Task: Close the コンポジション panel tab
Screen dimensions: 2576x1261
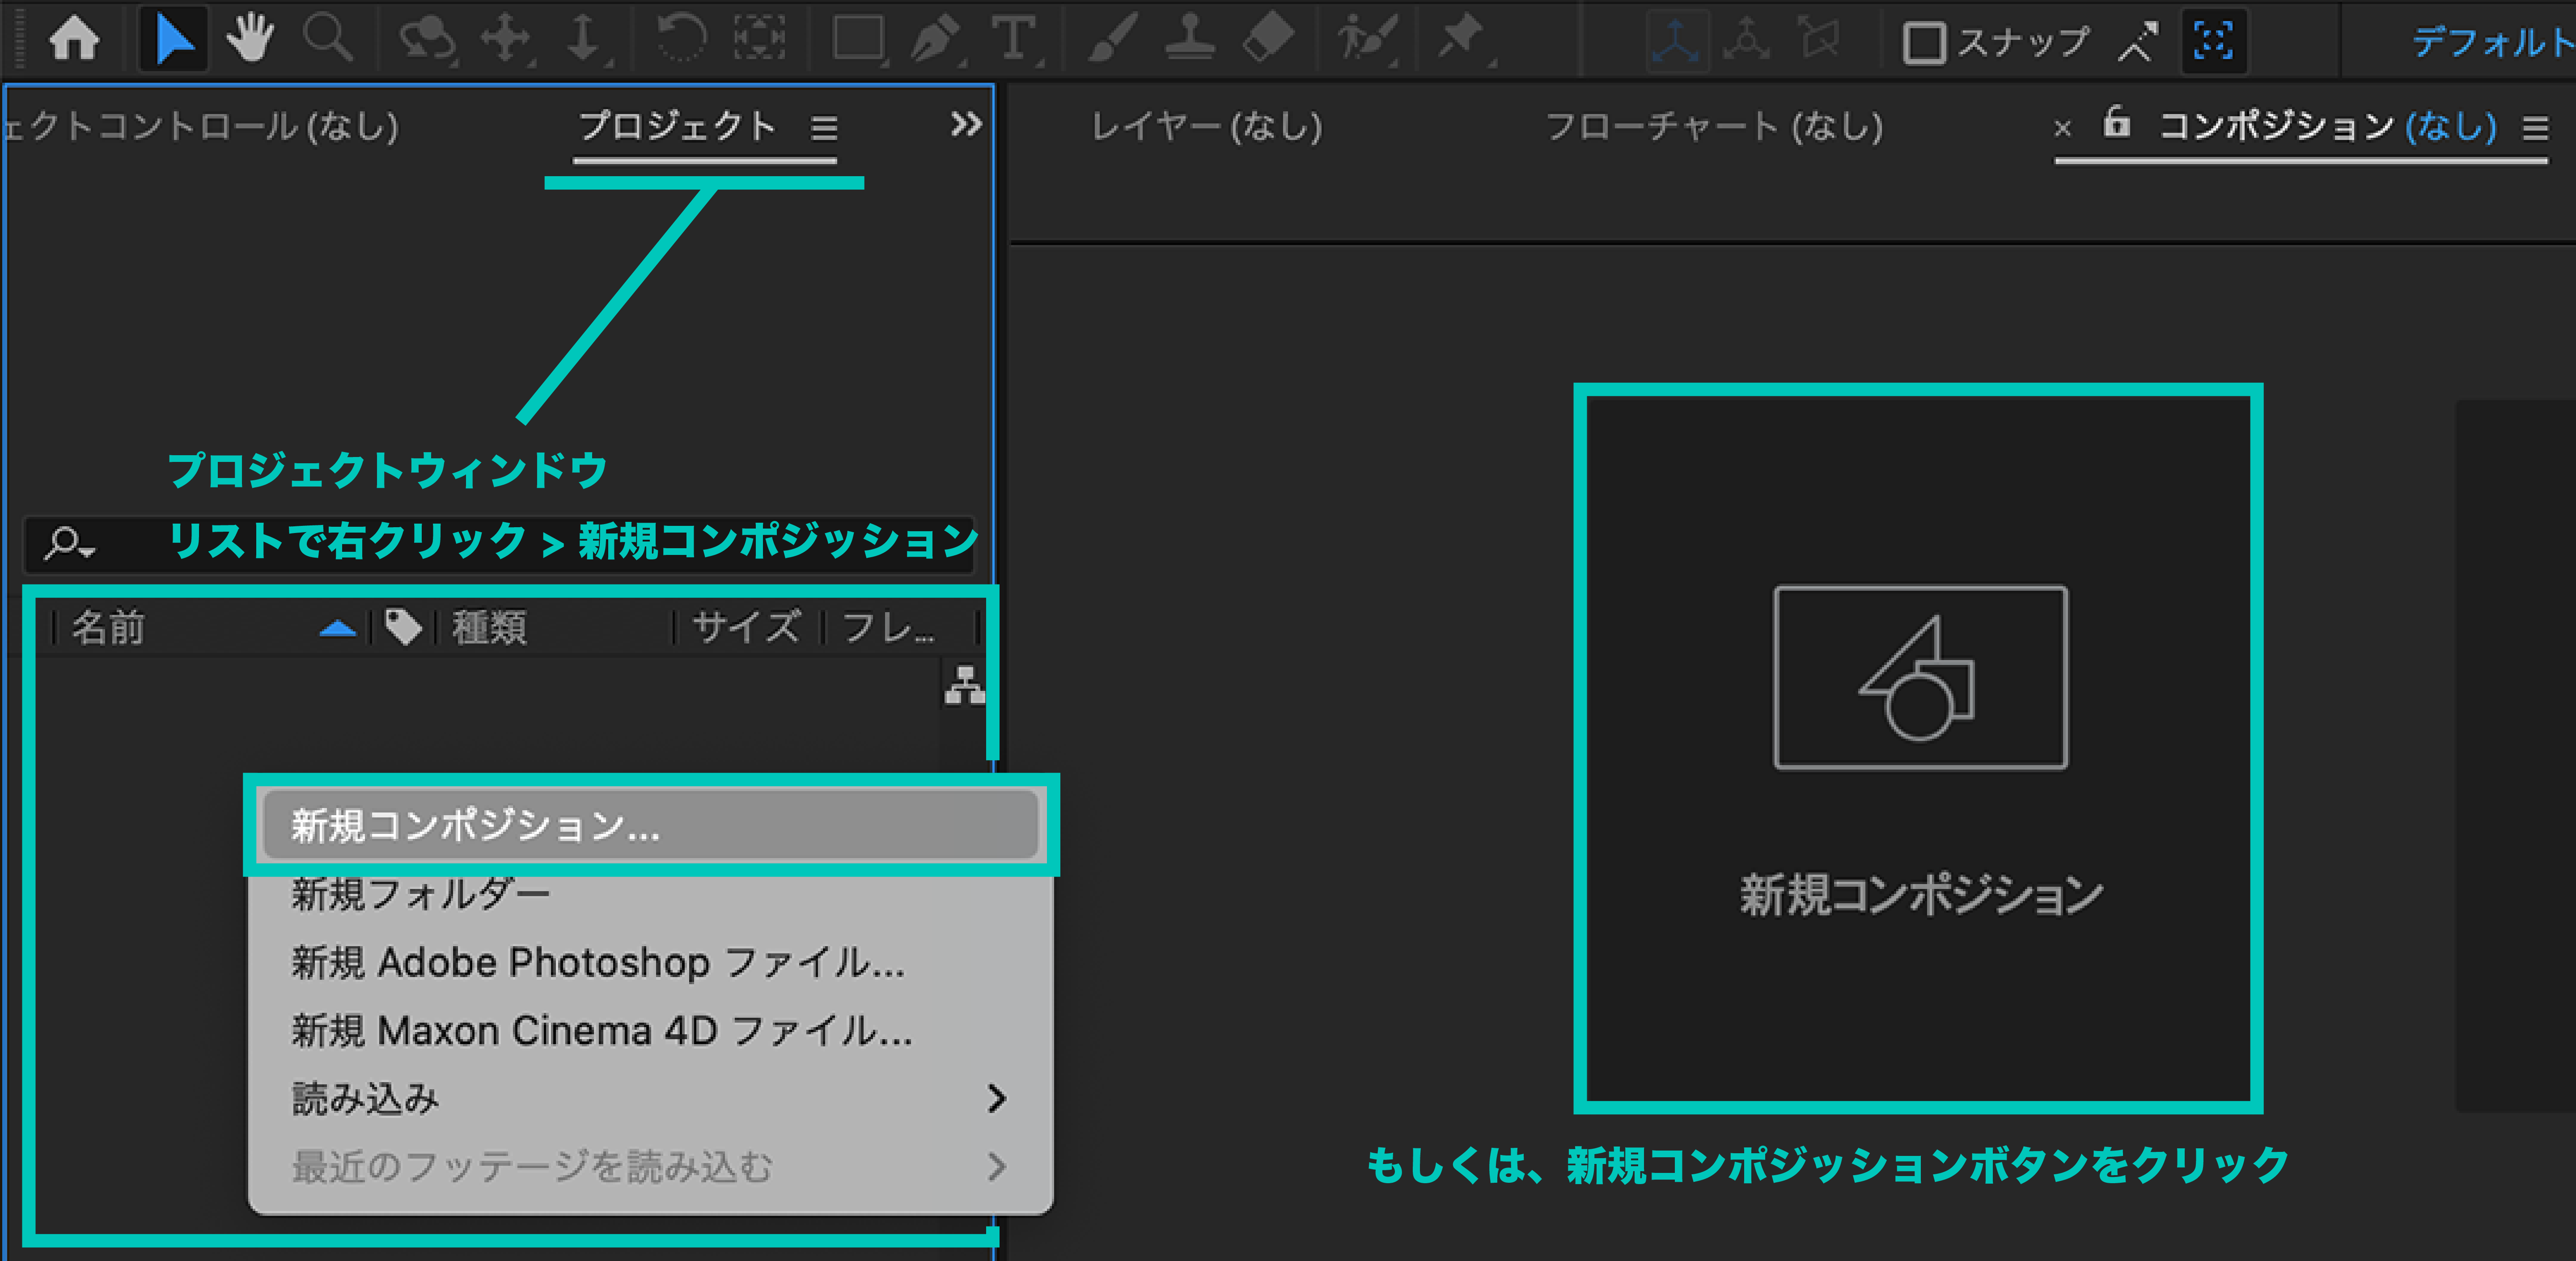Action: click(2062, 128)
